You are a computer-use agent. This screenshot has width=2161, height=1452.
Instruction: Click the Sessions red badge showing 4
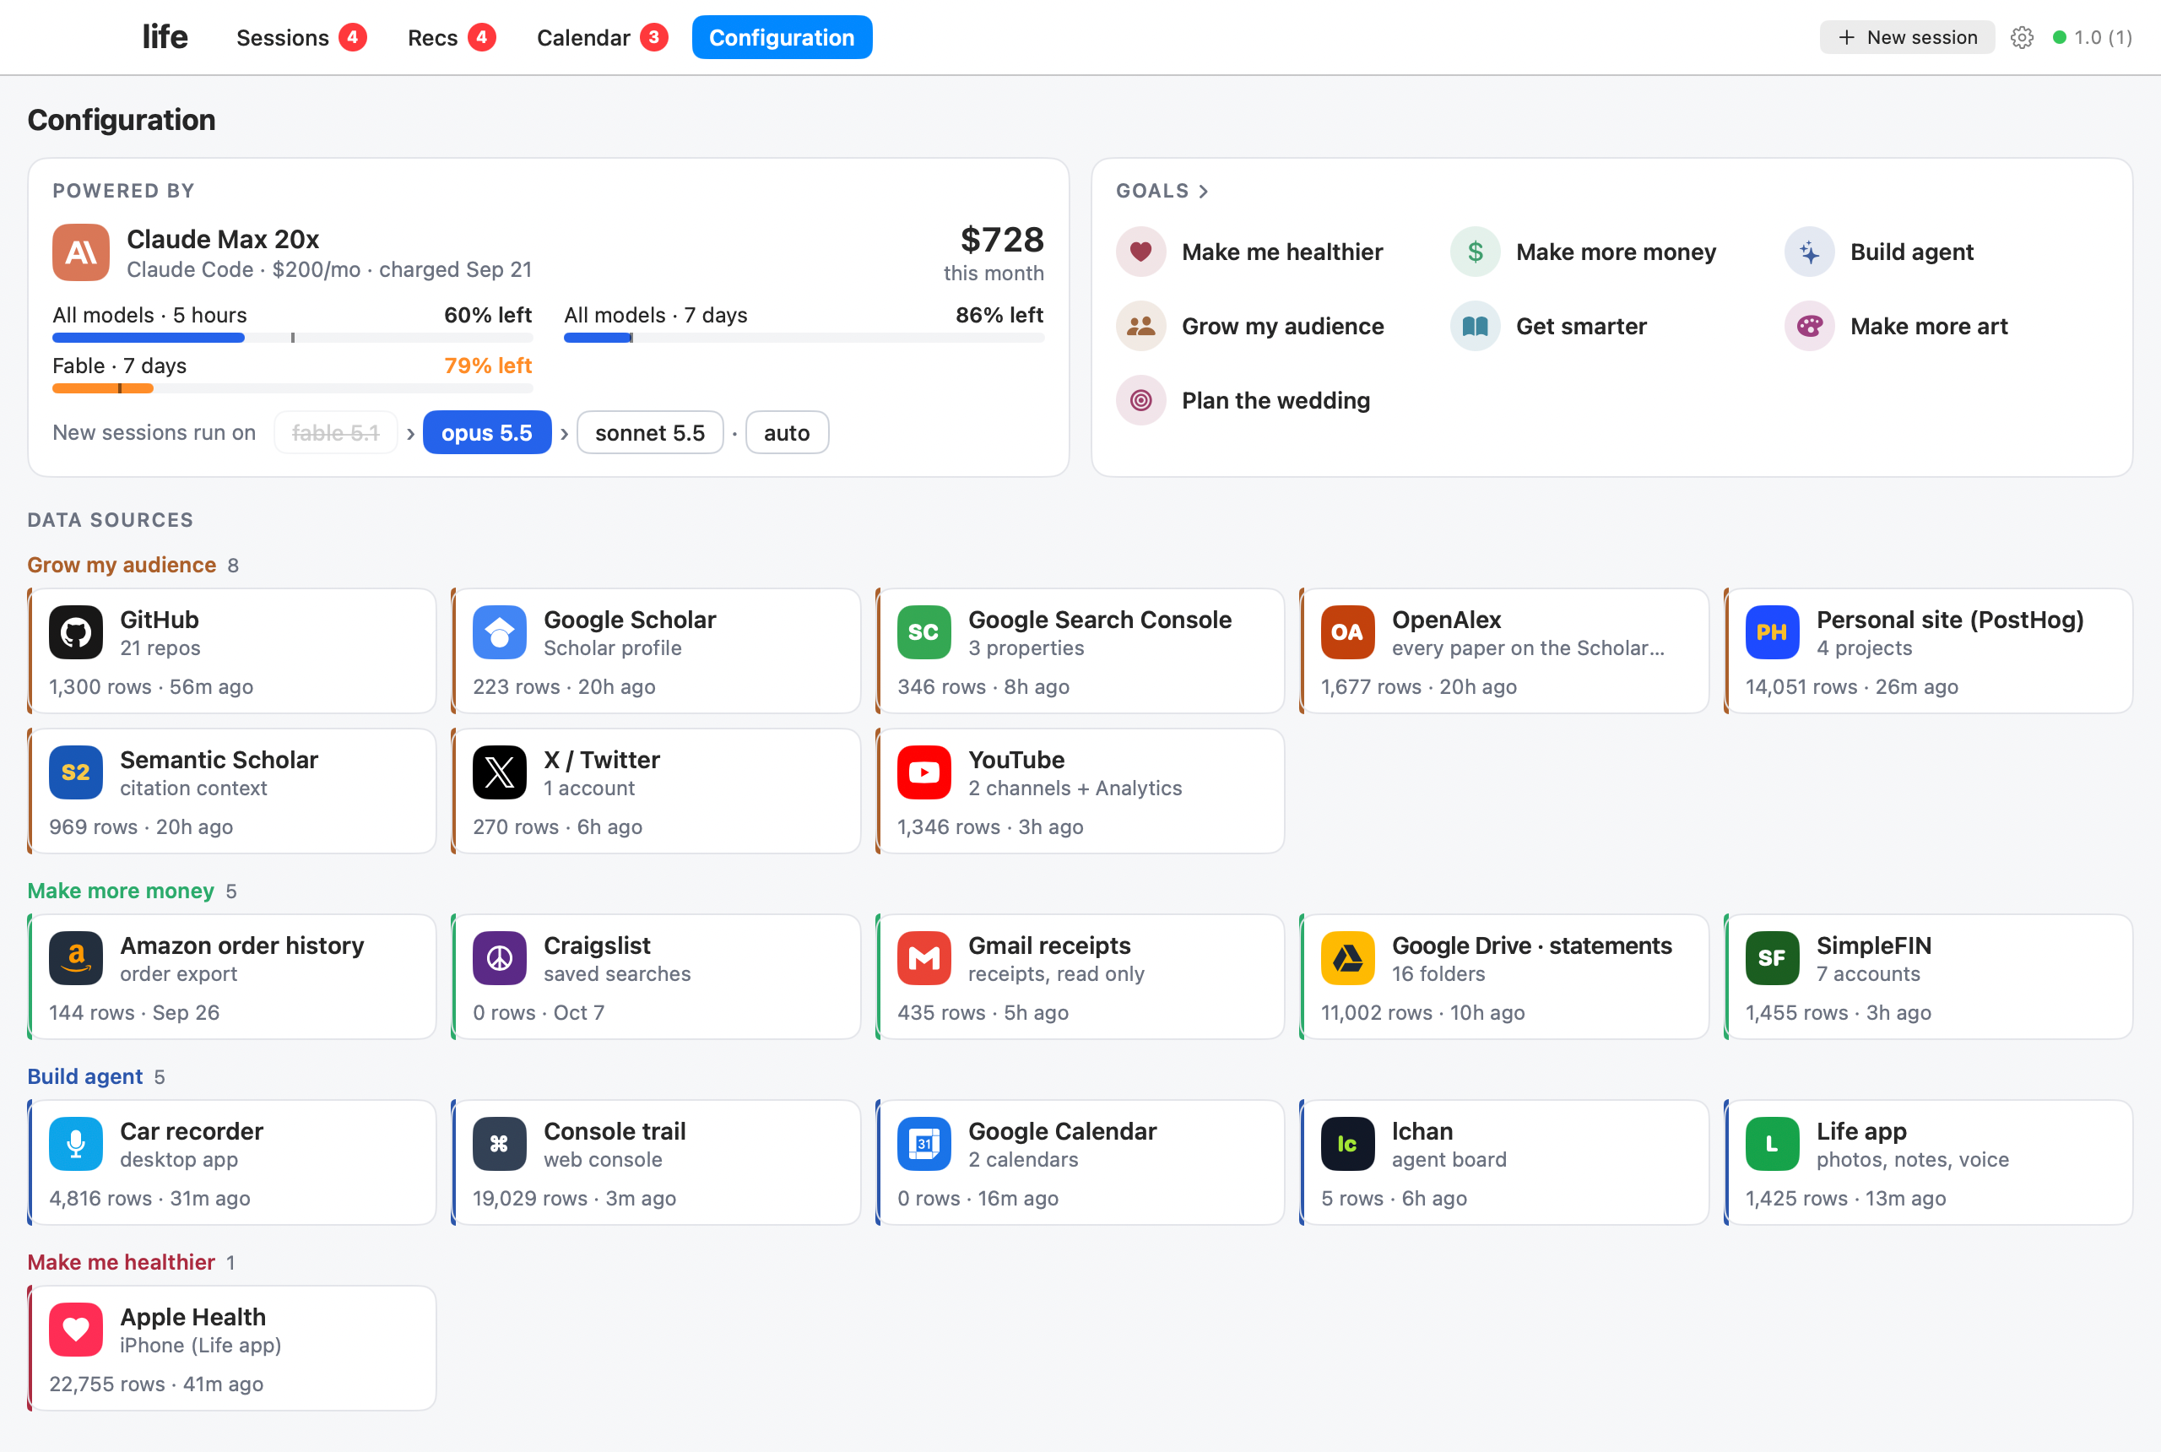coord(353,38)
